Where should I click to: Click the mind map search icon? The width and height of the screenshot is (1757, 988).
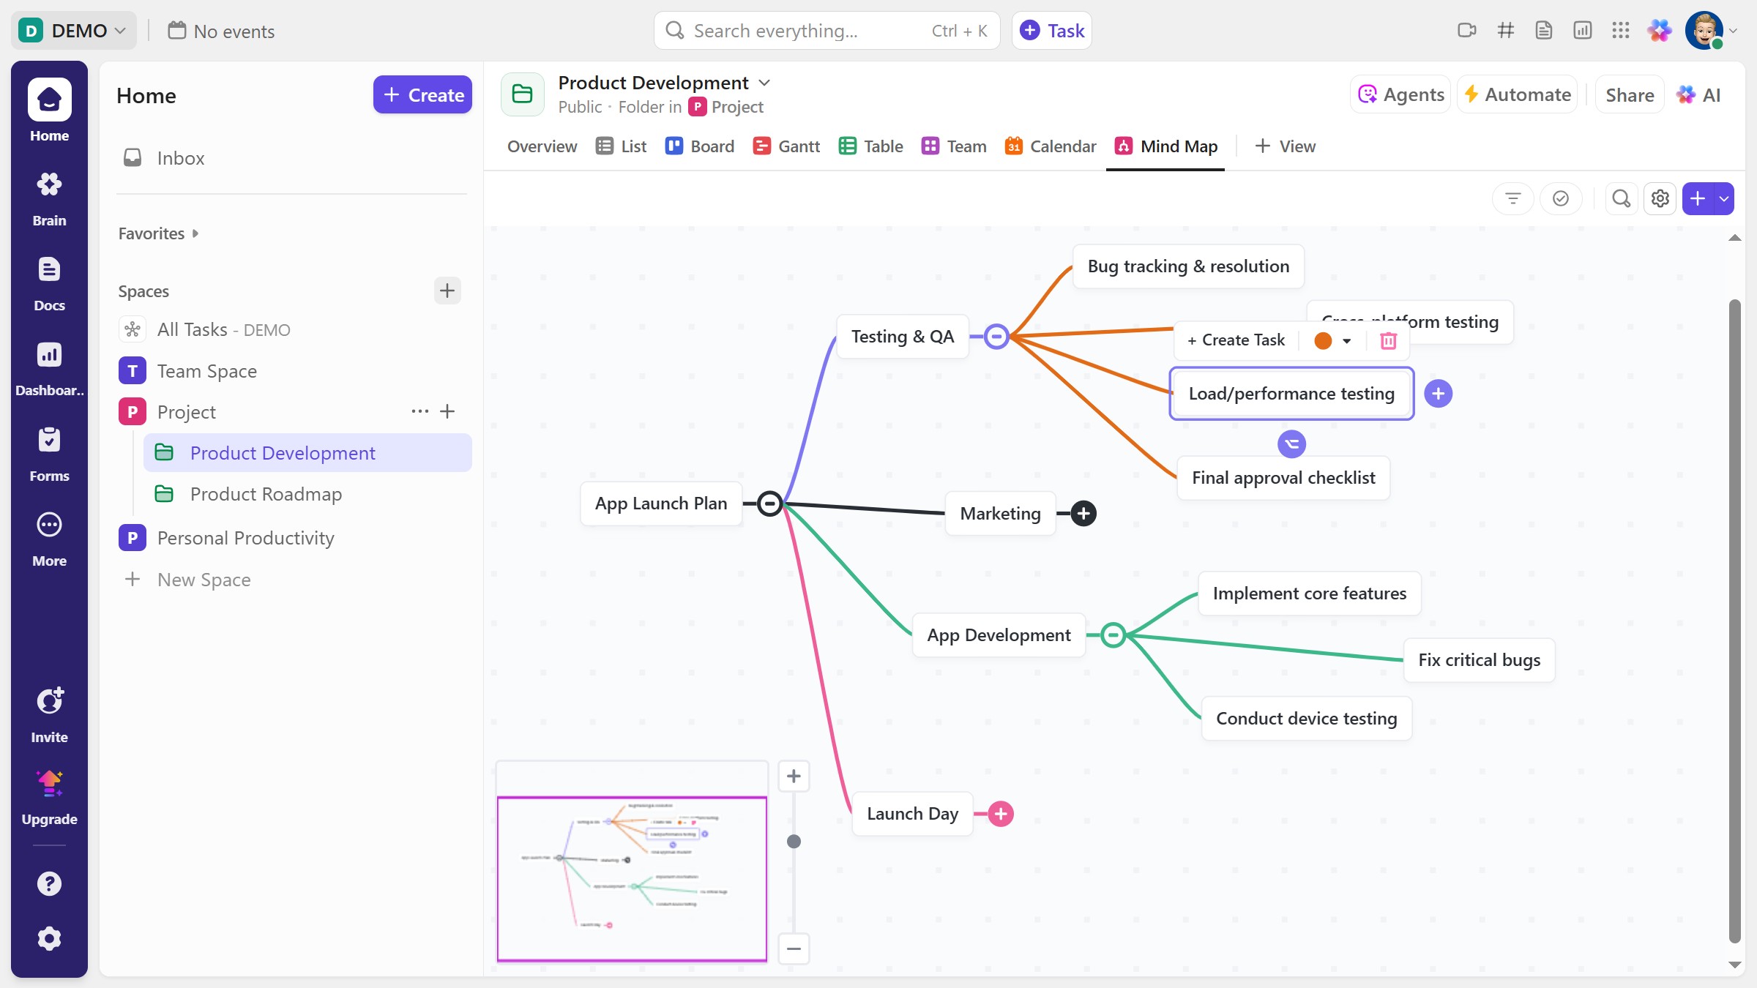1621,198
